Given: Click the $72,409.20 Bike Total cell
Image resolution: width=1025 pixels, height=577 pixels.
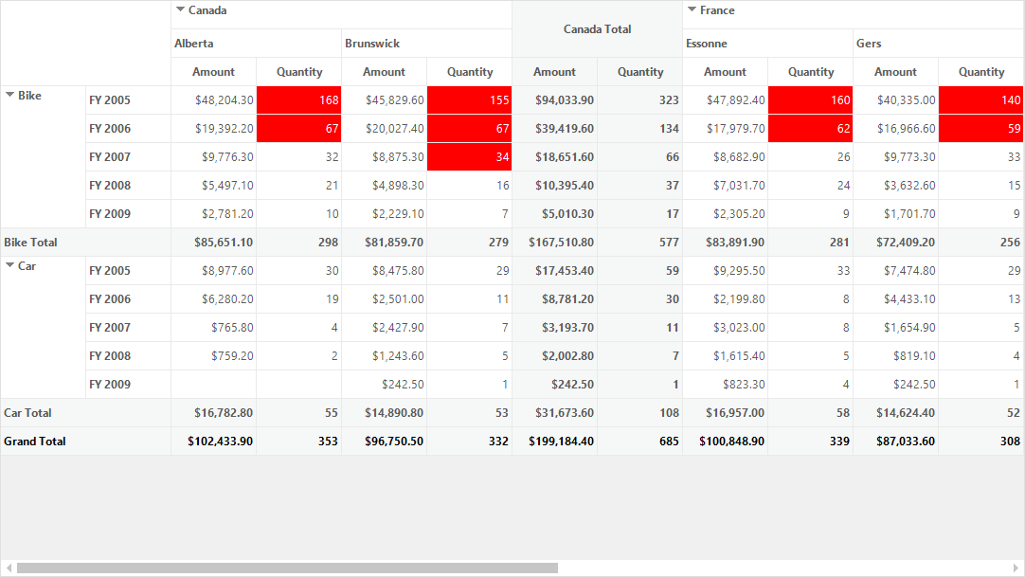Looking at the screenshot, I should pyautogui.click(x=895, y=243).
